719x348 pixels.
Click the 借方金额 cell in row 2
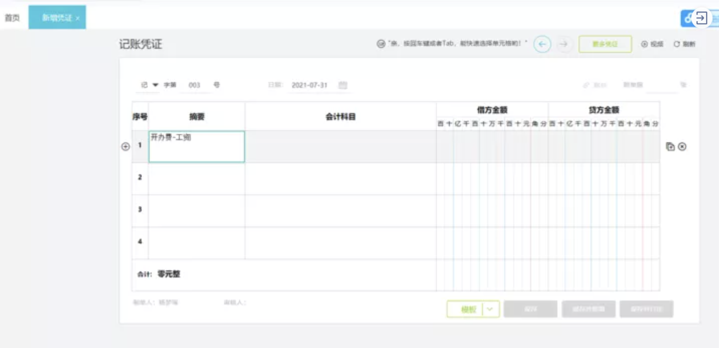point(492,178)
